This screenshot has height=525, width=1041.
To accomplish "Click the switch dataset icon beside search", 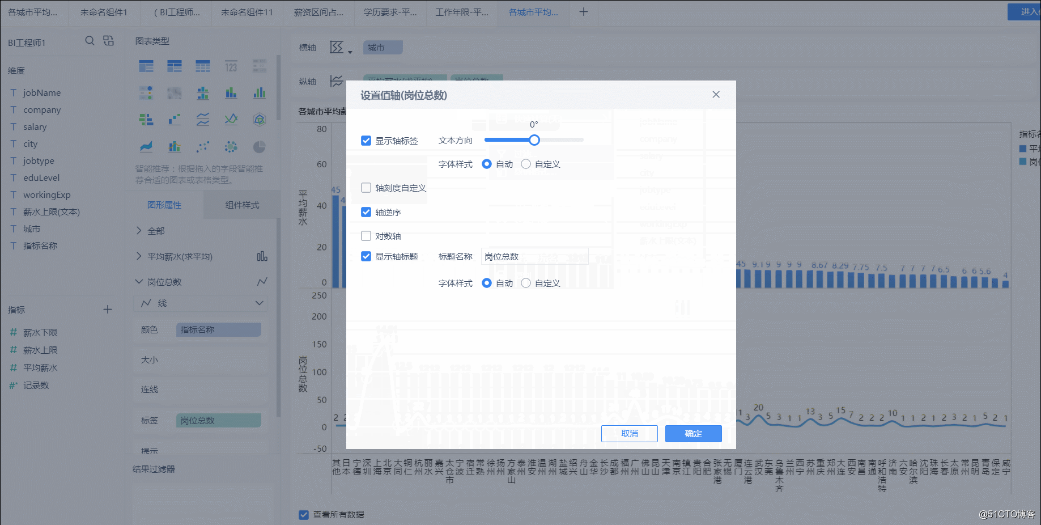I will pyautogui.click(x=108, y=41).
